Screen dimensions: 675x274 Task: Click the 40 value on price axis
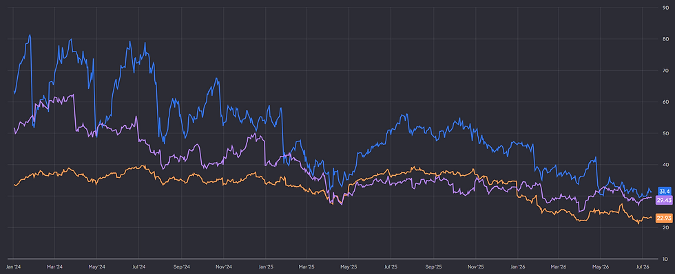pyautogui.click(x=666, y=165)
